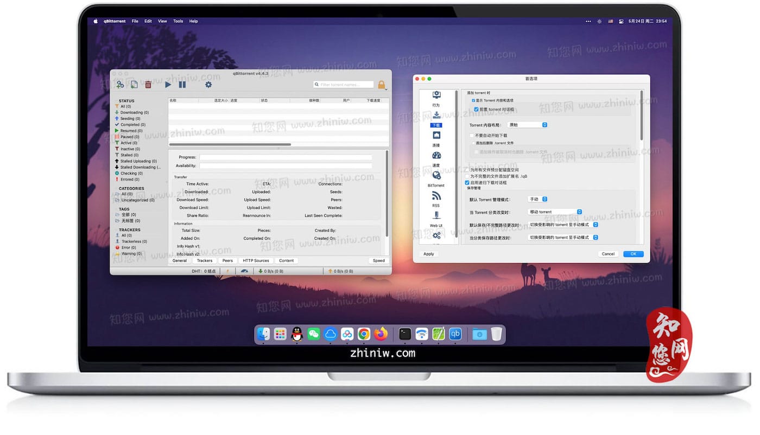This screenshot has width=760, height=435.
Task: Open 当 Torrent 分类改变时 dropdown
Action: click(x=555, y=212)
